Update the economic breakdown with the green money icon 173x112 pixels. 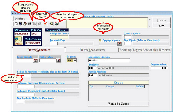coord(57,24)
